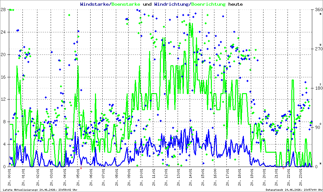Click the '20. 18:01' time axis label
Viewport: 323px width, 192px height.
coord(239,177)
